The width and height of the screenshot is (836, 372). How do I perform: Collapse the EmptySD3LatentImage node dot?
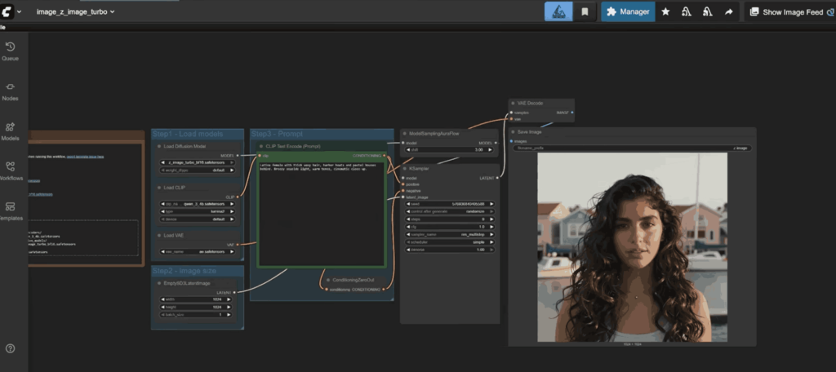[x=159, y=283]
